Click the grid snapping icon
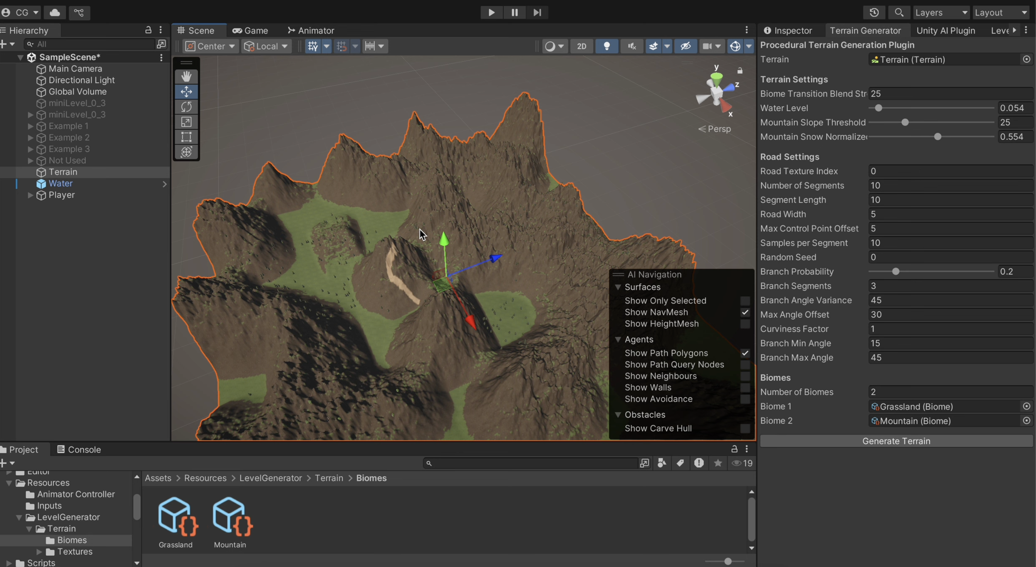This screenshot has width=1036, height=567. 341,46
